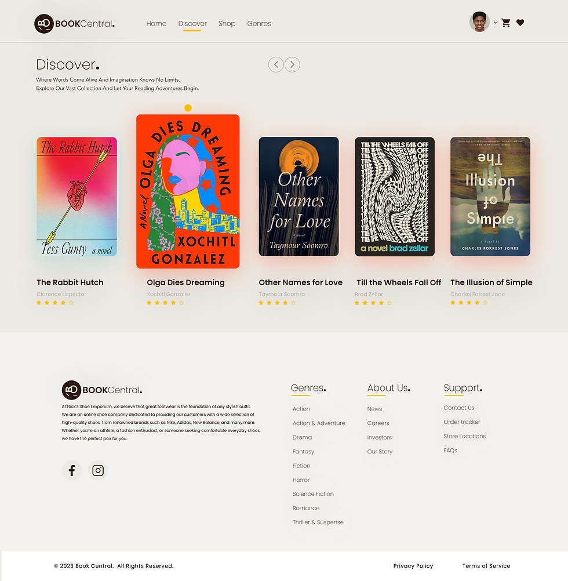568x581 pixels.
Task: Open the Action genre link
Action: 301,409
